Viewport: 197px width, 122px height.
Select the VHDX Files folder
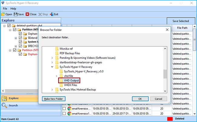point(71,85)
